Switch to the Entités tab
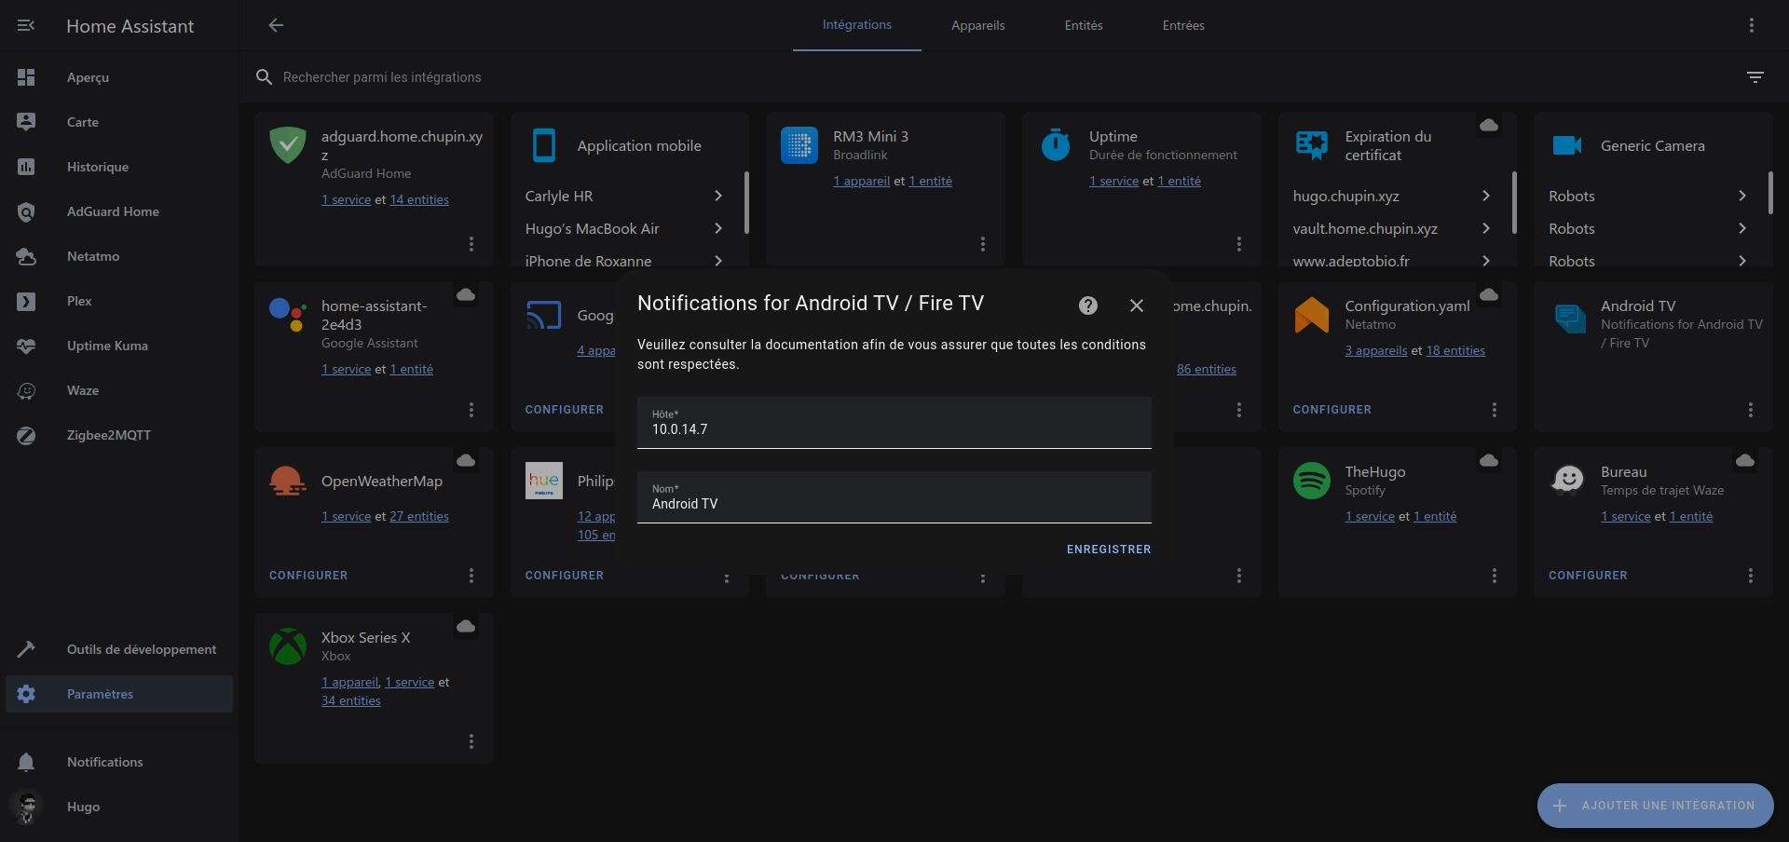The height and width of the screenshot is (842, 1789). click(x=1084, y=25)
